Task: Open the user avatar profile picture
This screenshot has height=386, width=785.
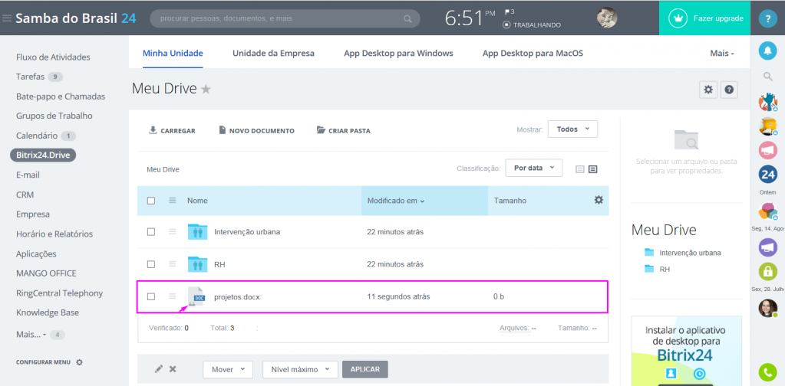Action: pos(607,18)
